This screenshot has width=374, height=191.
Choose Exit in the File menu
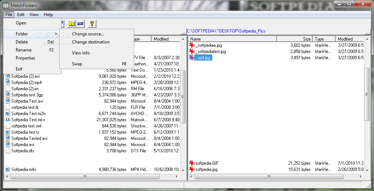(x=33, y=69)
